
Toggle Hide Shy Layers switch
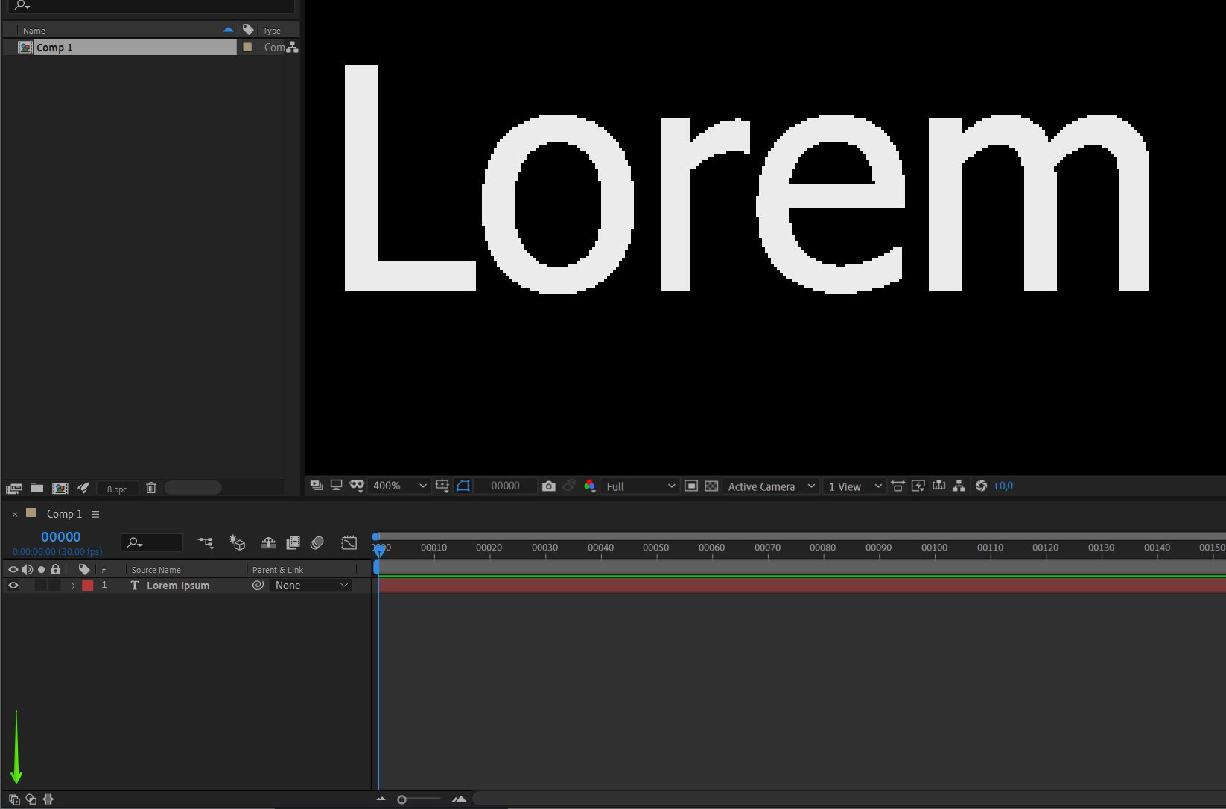point(268,542)
